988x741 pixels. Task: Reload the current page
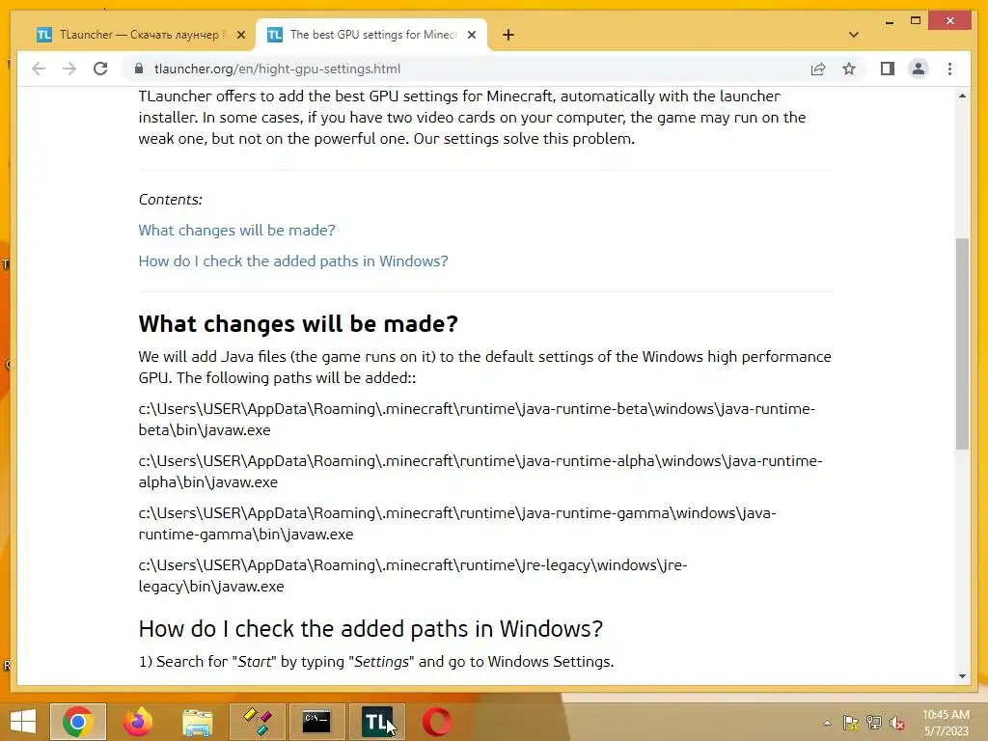tap(100, 69)
